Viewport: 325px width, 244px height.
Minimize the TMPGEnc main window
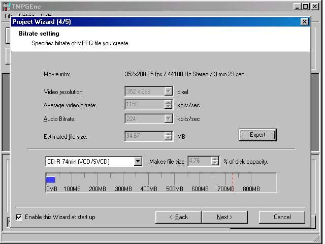coord(298,6)
